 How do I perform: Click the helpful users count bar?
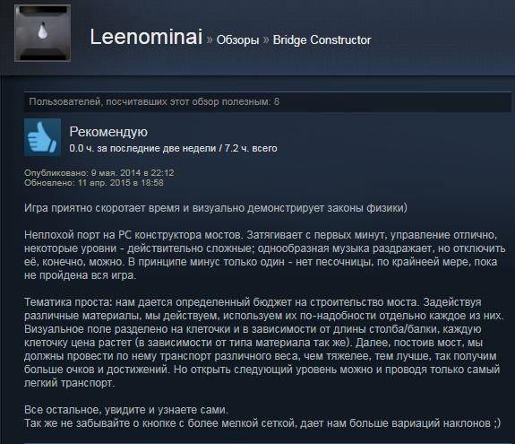coord(268,101)
